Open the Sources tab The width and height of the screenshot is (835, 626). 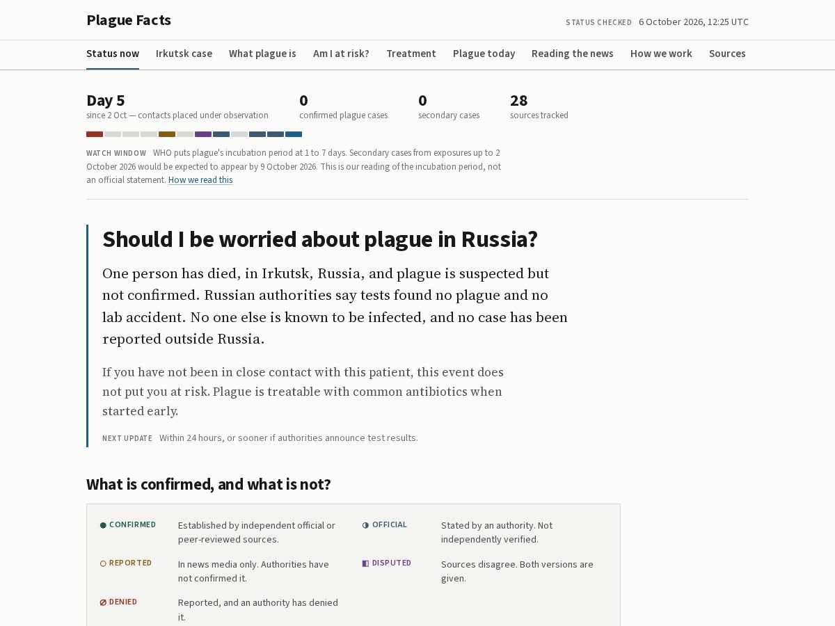click(x=727, y=54)
